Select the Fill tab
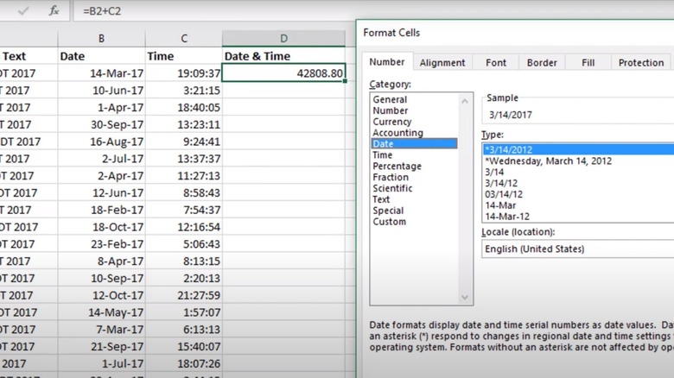Screen dimensions: 674x378 pos(588,62)
